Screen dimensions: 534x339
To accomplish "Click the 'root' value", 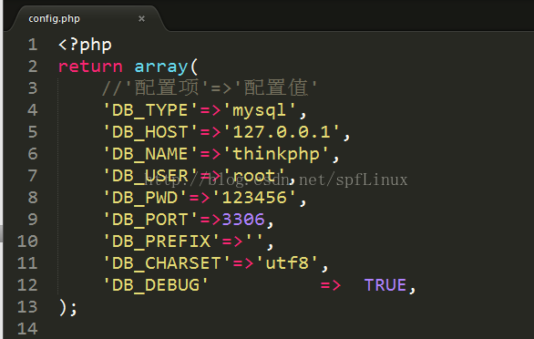I will [254, 176].
